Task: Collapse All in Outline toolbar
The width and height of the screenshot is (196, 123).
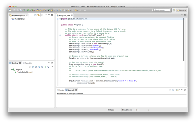Action: coord(33,67)
